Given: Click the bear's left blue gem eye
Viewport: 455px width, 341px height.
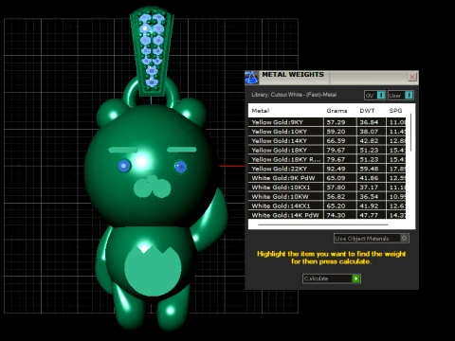Looking at the screenshot, I should click(x=124, y=166).
